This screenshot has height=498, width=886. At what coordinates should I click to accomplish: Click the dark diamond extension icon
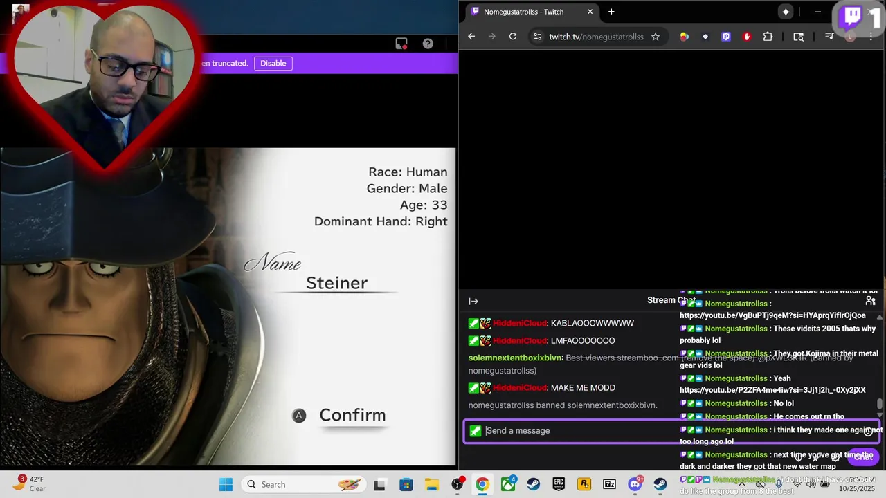pyautogui.click(x=705, y=37)
